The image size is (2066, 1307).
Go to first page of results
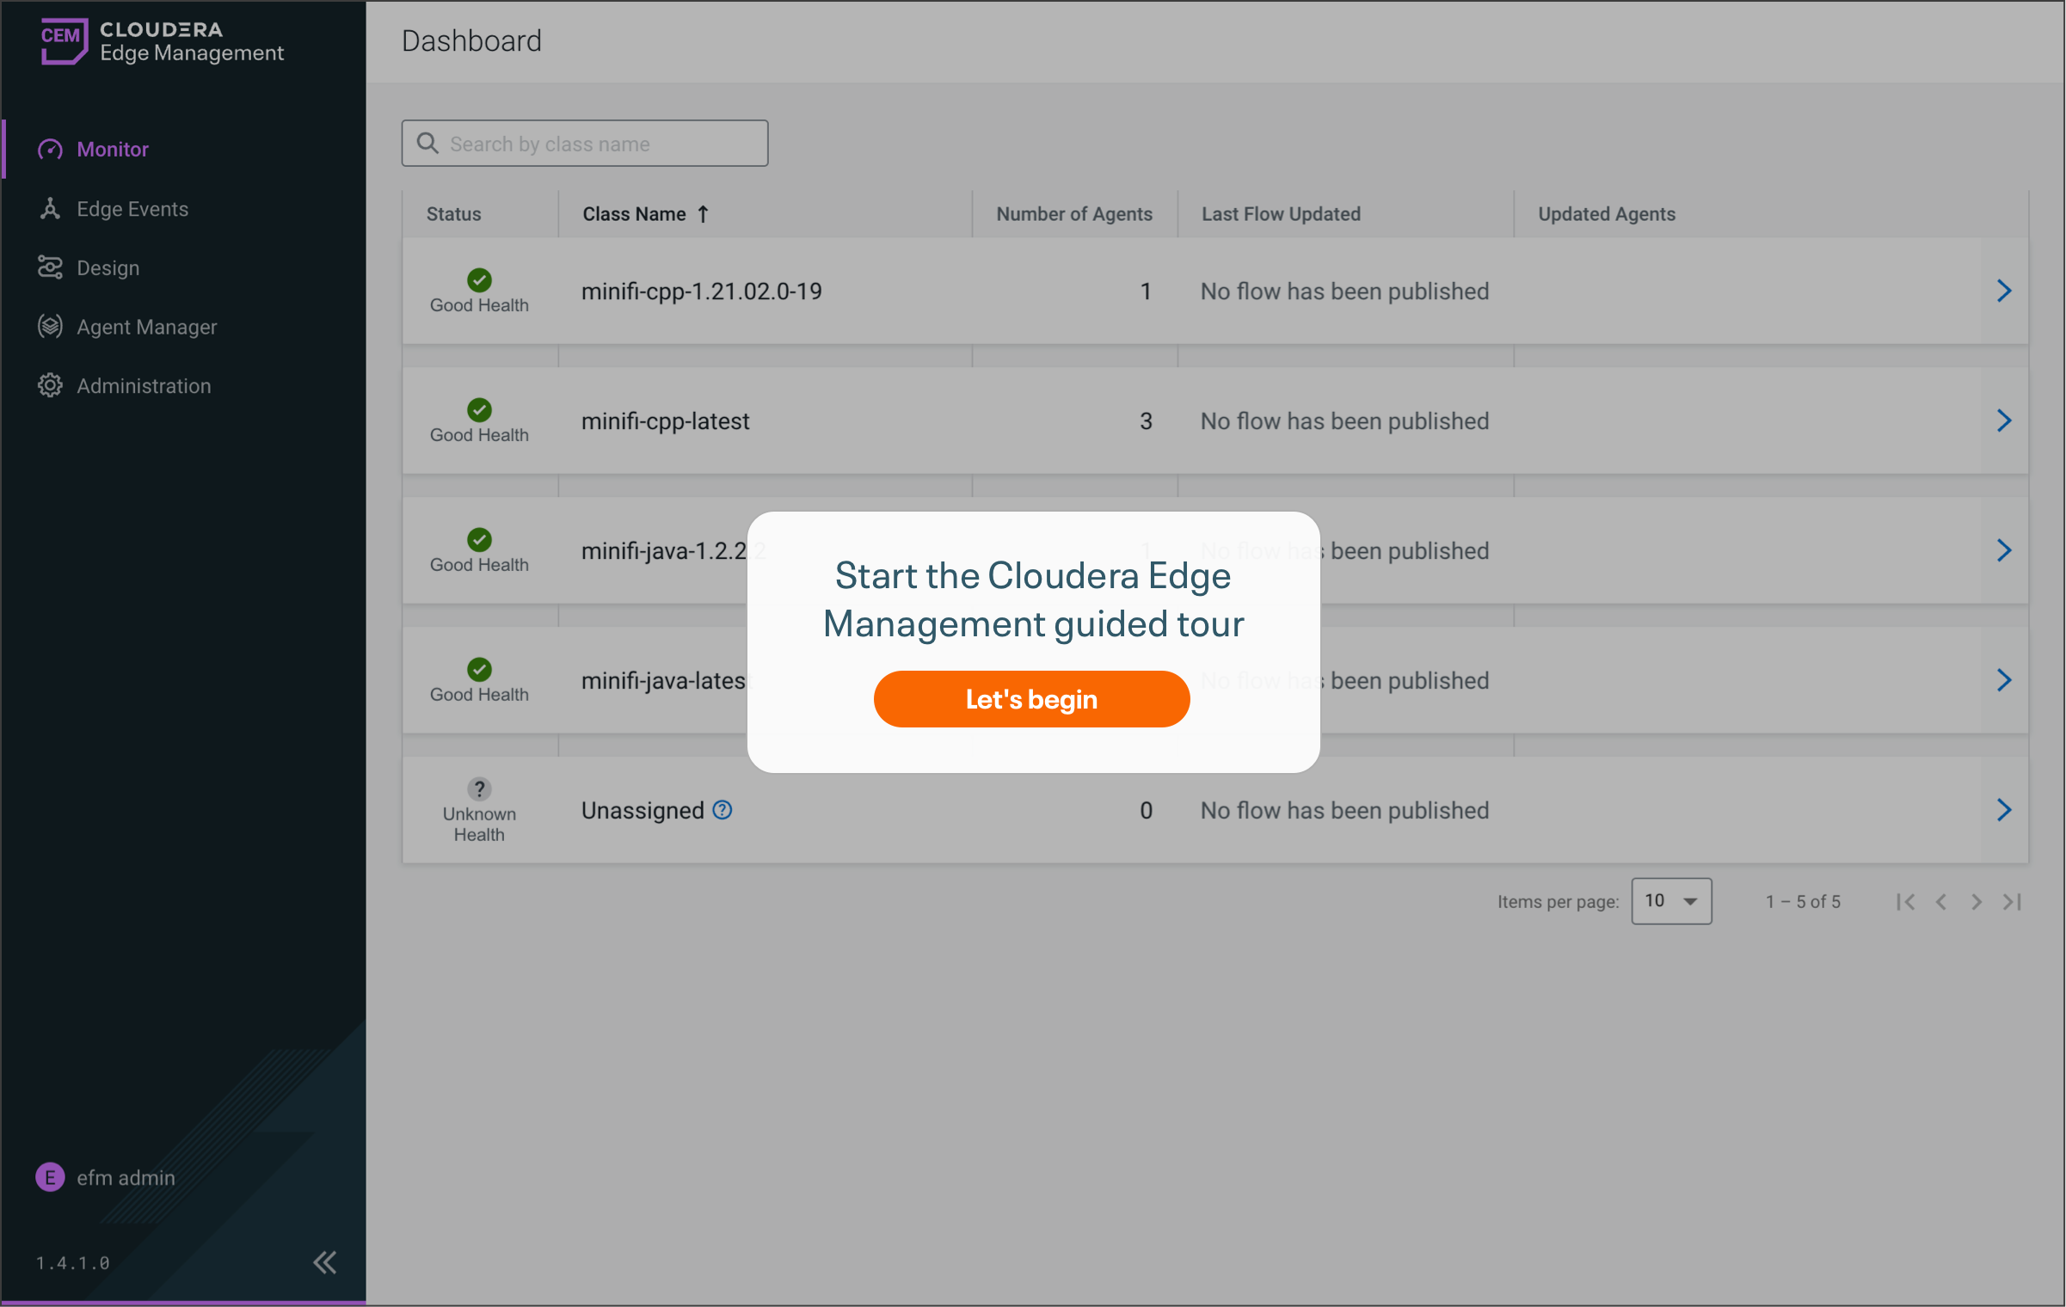click(x=1905, y=902)
